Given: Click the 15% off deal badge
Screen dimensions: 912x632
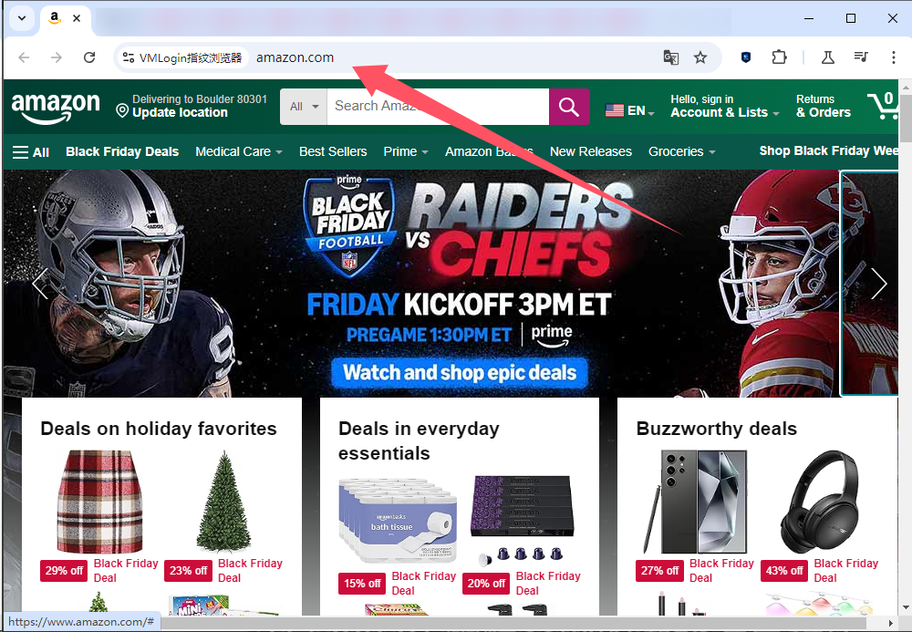Looking at the screenshot, I should point(362,584).
